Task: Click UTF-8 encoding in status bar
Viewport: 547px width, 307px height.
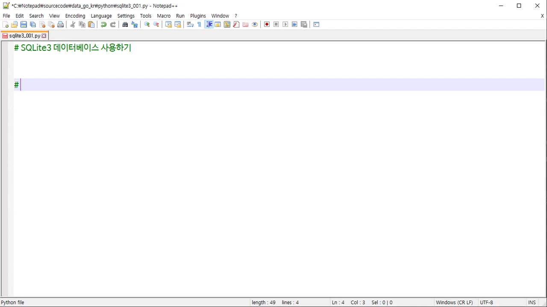Action: (x=486, y=302)
